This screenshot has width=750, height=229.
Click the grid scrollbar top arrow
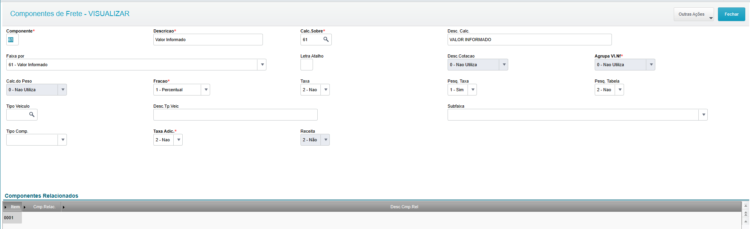click(746, 206)
